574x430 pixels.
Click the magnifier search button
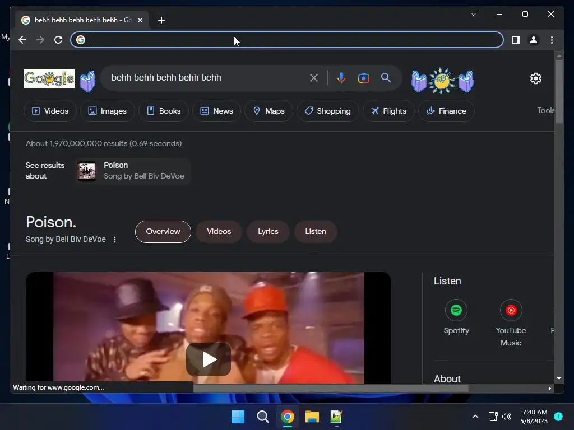tap(386, 77)
